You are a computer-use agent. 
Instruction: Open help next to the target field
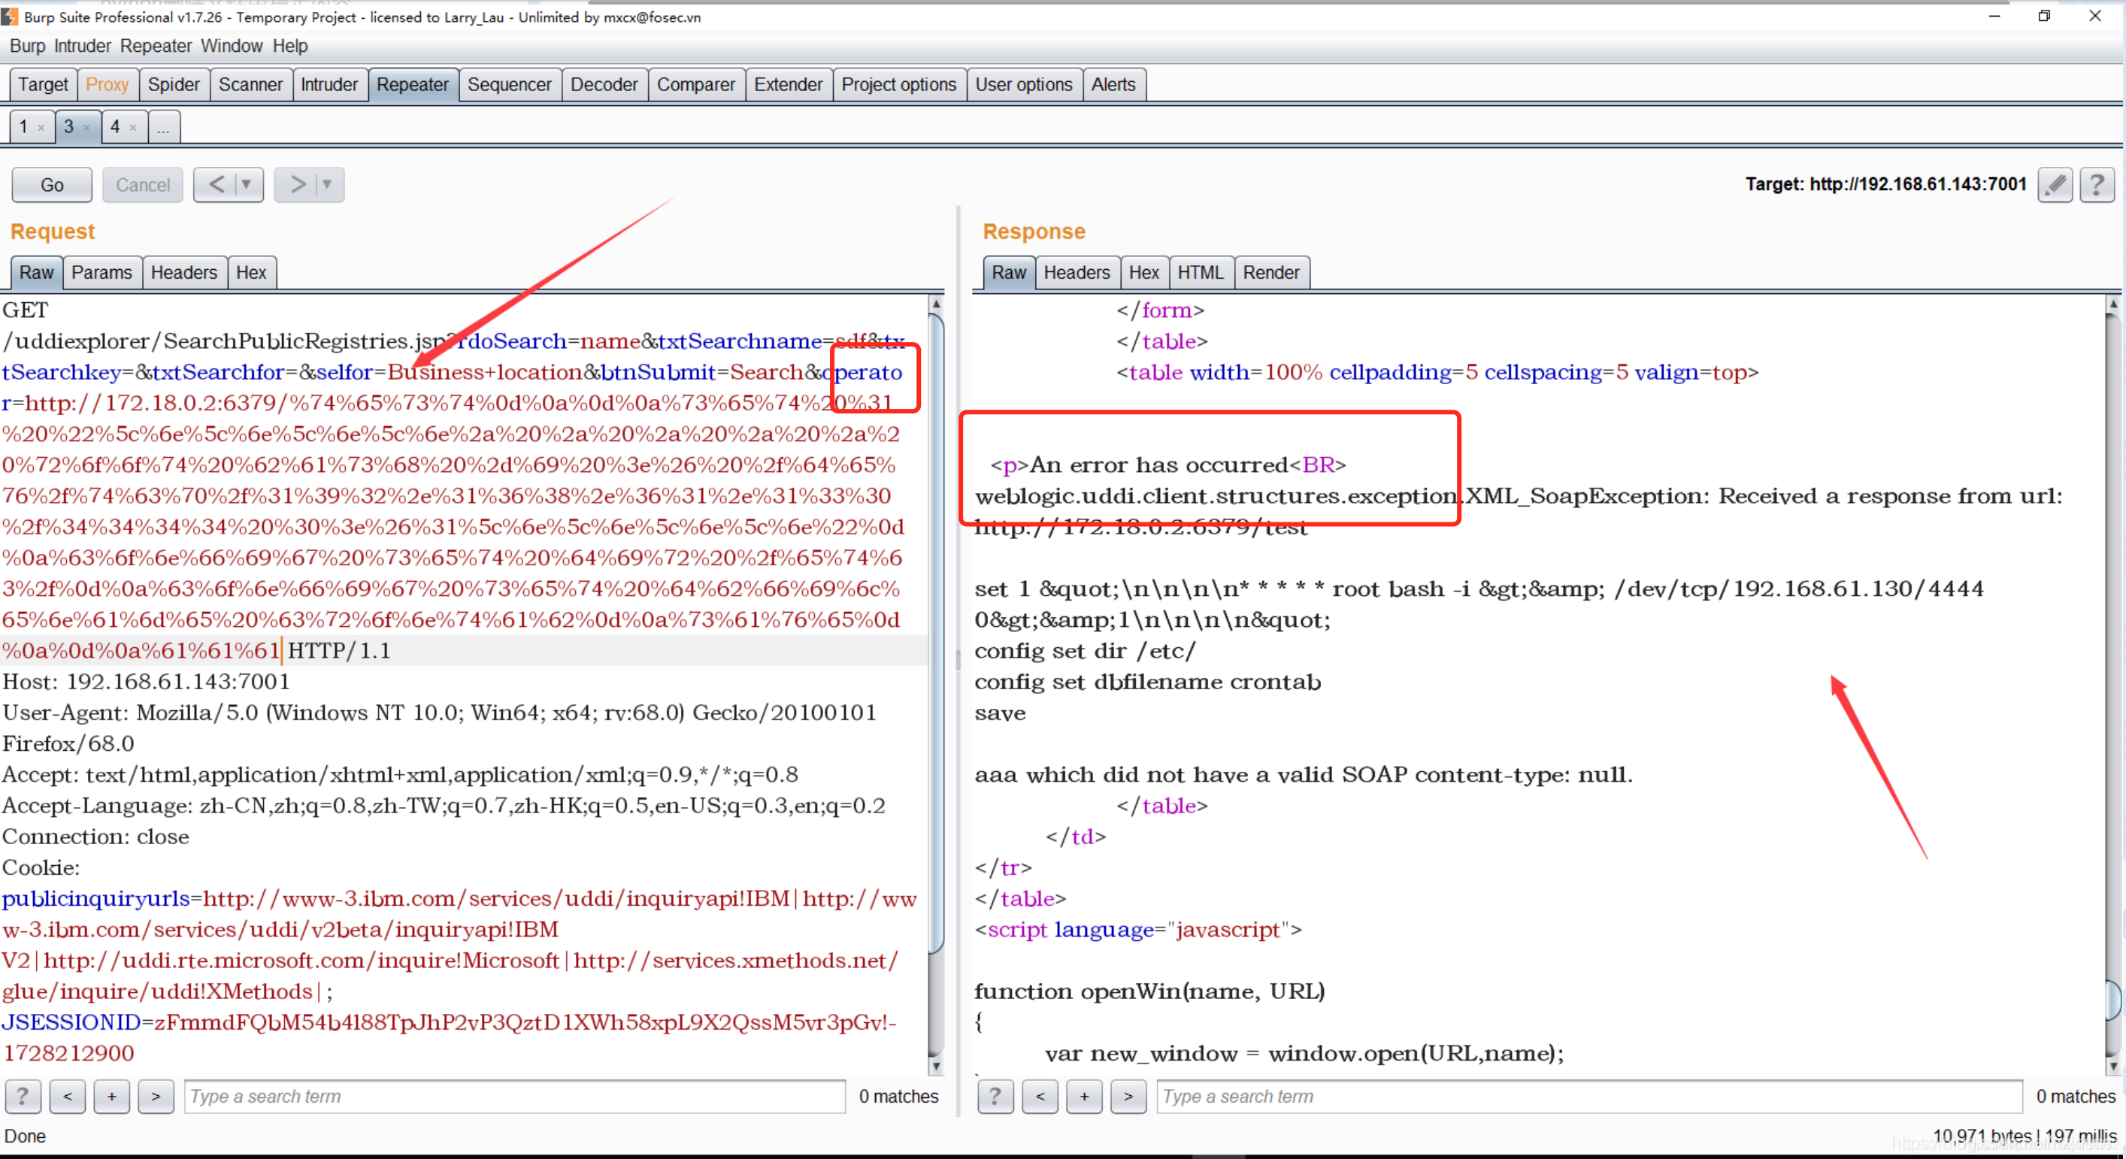[x=2097, y=184]
